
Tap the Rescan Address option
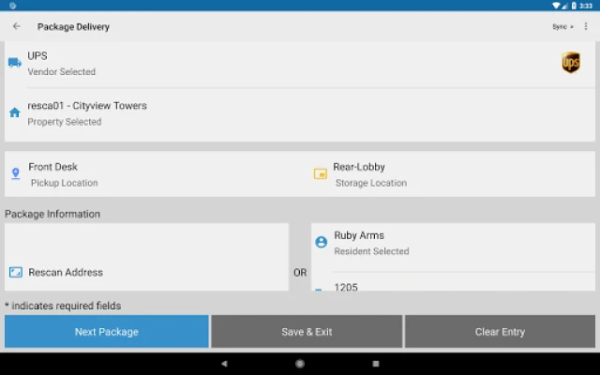click(x=66, y=272)
